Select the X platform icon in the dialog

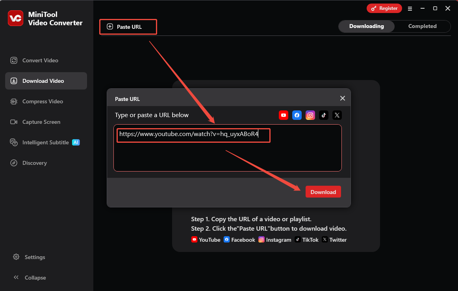(337, 115)
